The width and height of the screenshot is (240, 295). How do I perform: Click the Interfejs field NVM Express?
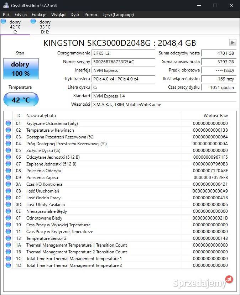tap(124, 70)
